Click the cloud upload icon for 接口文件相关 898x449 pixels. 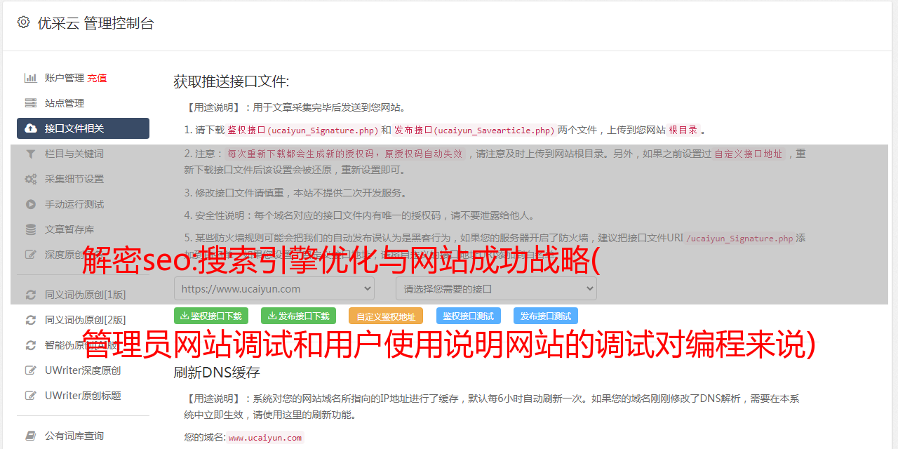31,128
